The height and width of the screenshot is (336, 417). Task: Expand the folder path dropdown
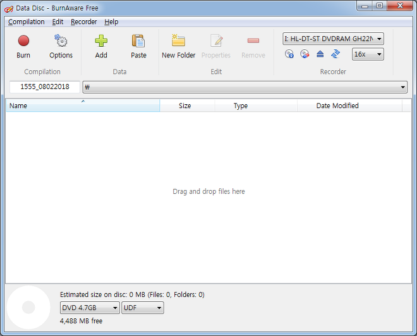[x=245, y=87]
